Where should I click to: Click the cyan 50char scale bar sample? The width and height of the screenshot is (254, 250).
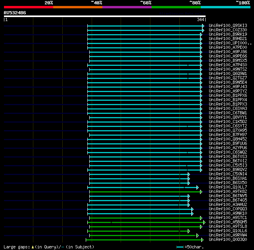pos(180,247)
